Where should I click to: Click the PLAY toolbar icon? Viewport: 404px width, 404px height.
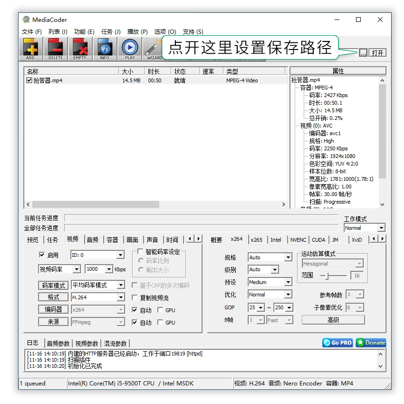click(x=130, y=49)
